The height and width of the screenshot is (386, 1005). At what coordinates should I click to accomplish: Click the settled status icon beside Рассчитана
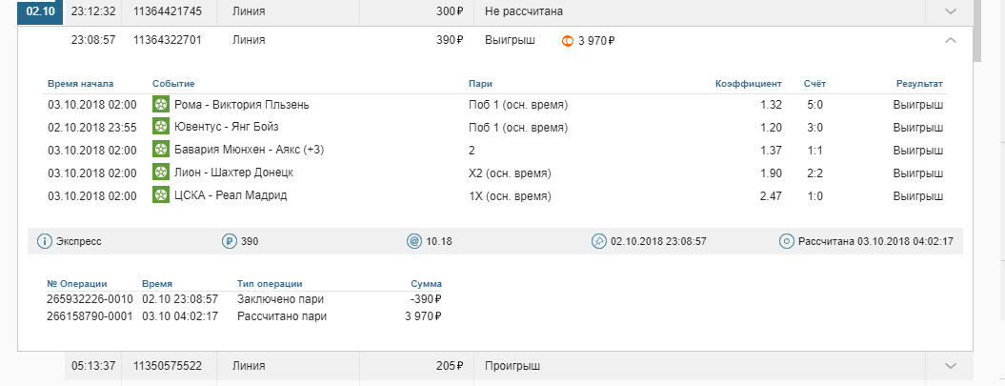[x=787, y=242]
